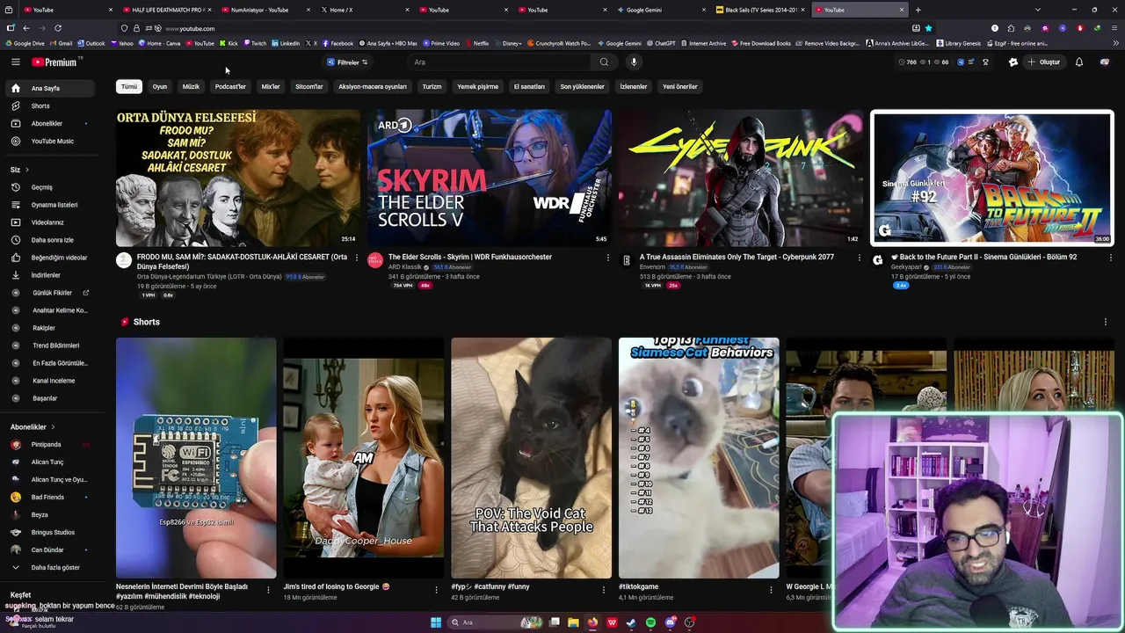Select the Sitcom'lar filter chip
1125x633 pixels.
(x=309, y=87)
